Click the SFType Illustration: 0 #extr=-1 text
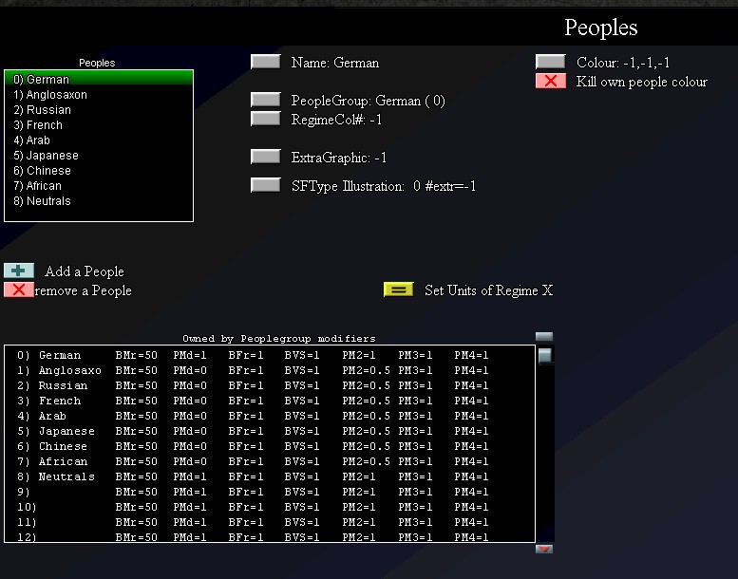Image resolution: width=738 pixels, height=579 pixels. point(384,186)
